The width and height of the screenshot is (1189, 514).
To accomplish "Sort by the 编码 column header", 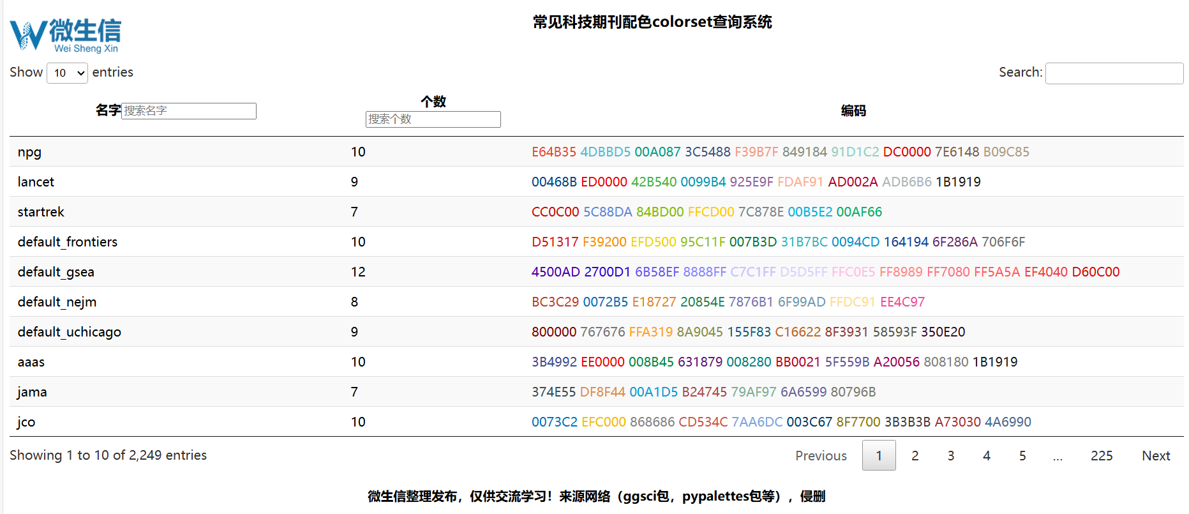I will pos(853,111).
